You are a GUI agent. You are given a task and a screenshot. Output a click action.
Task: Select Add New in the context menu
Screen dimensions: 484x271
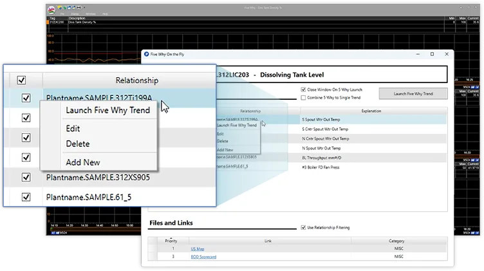point(83,162)
